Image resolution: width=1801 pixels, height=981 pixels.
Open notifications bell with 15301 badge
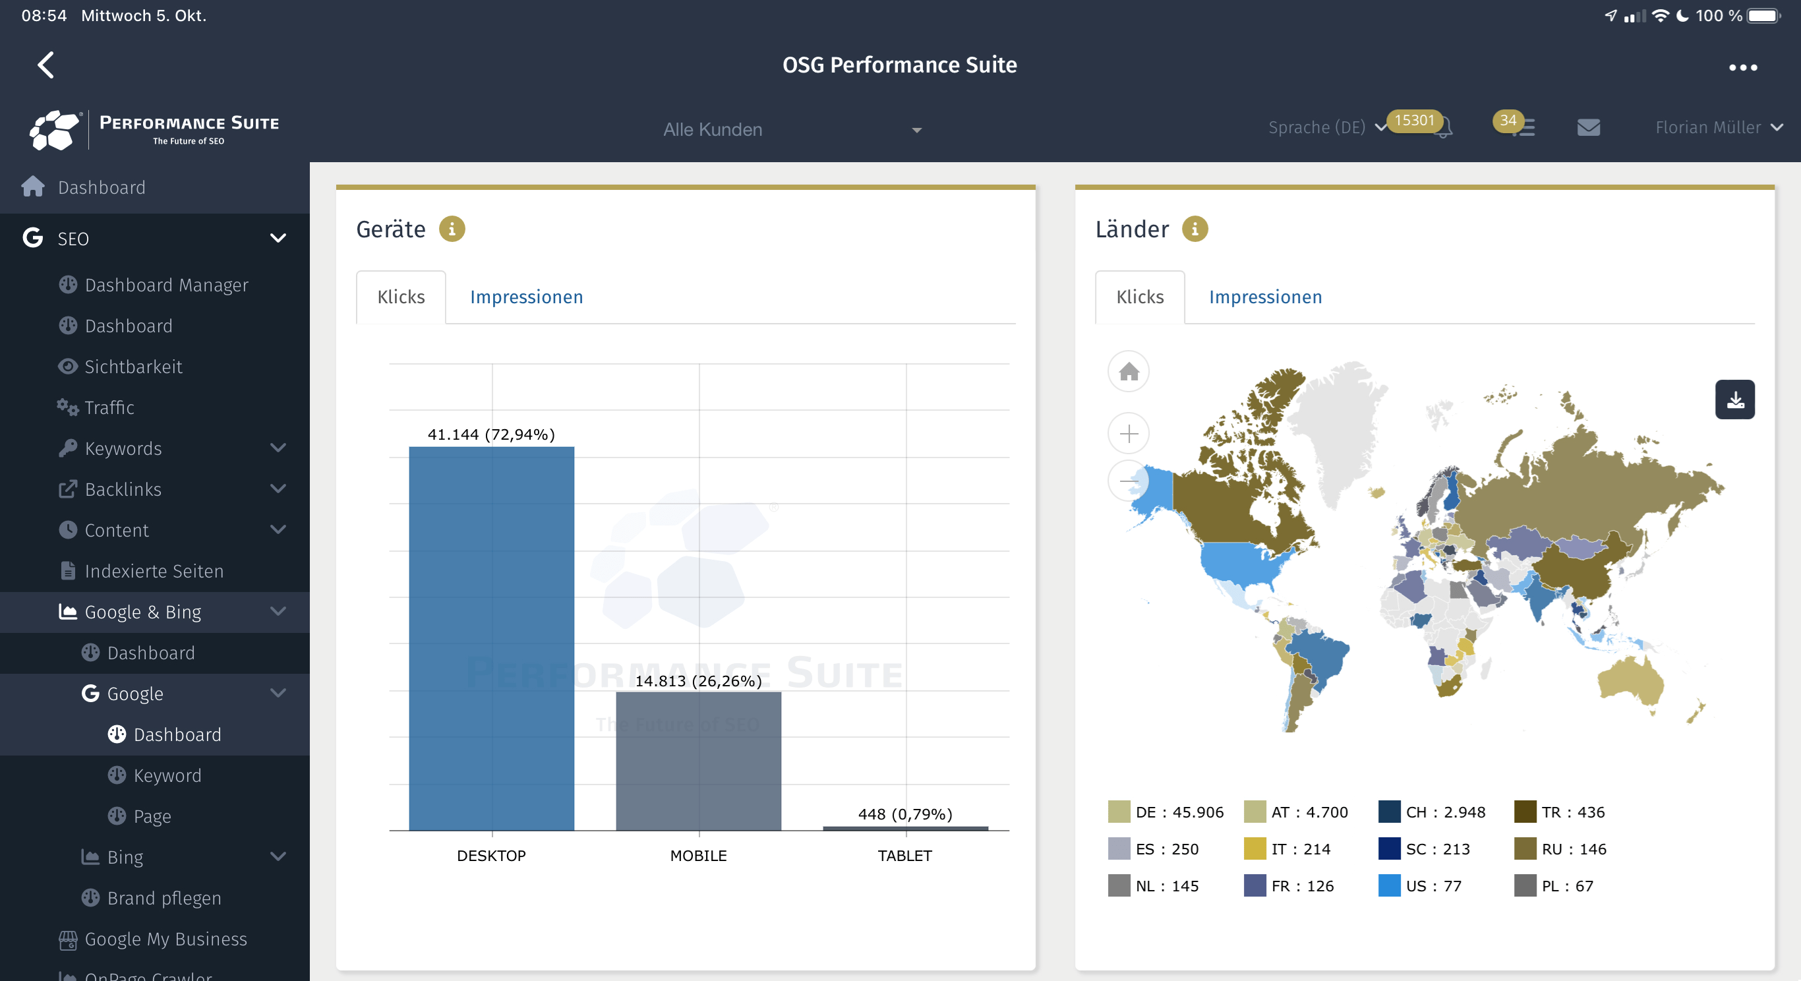point(1444,129)
